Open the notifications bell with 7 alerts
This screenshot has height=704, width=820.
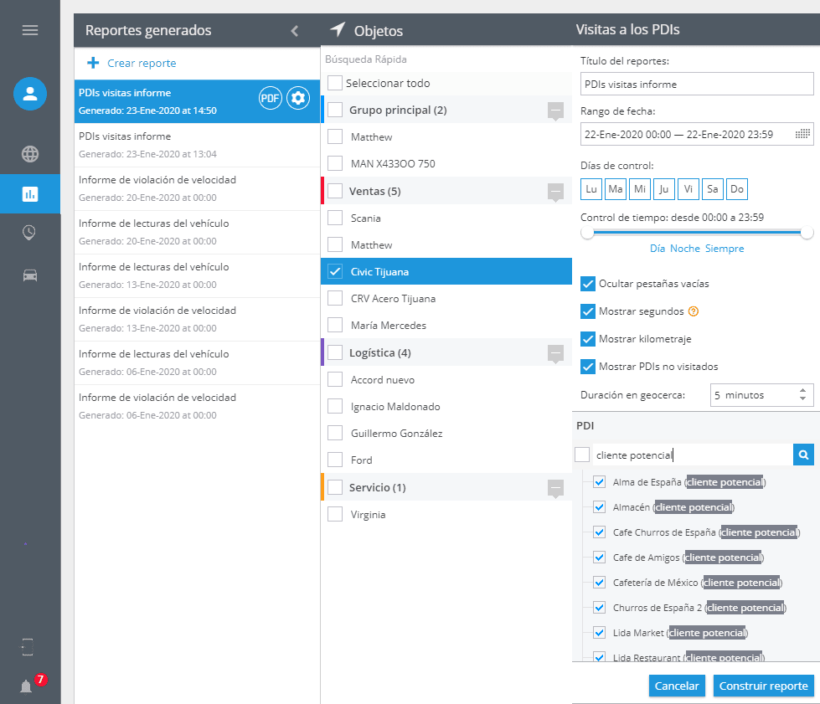pos(27,686)
